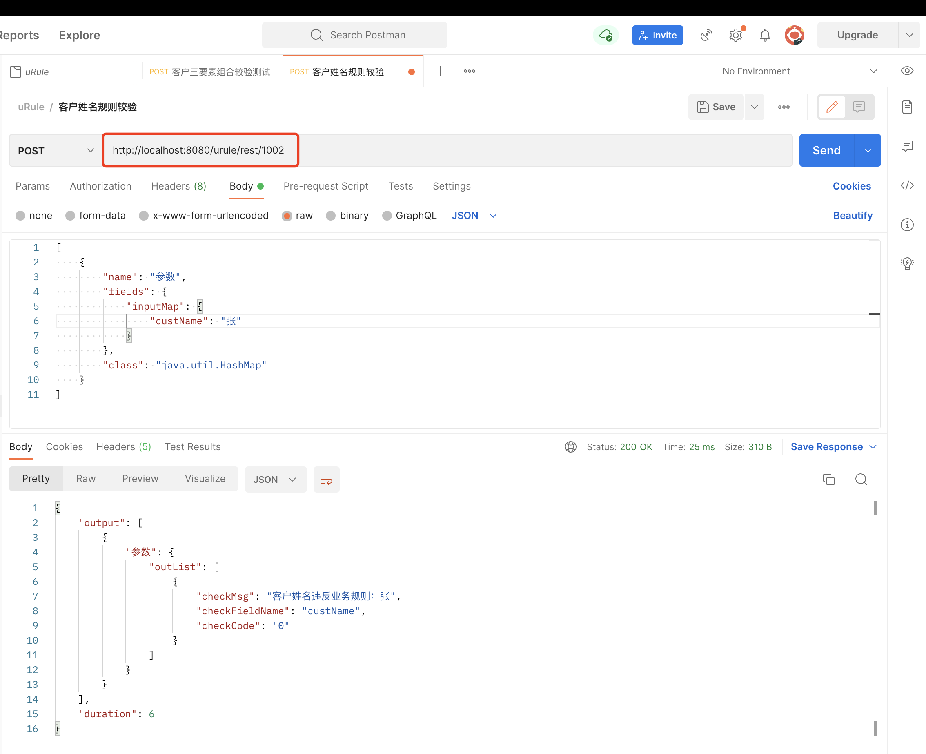Toggle line wrap in the response viewer
926x754 pixels.
point(326,480)
